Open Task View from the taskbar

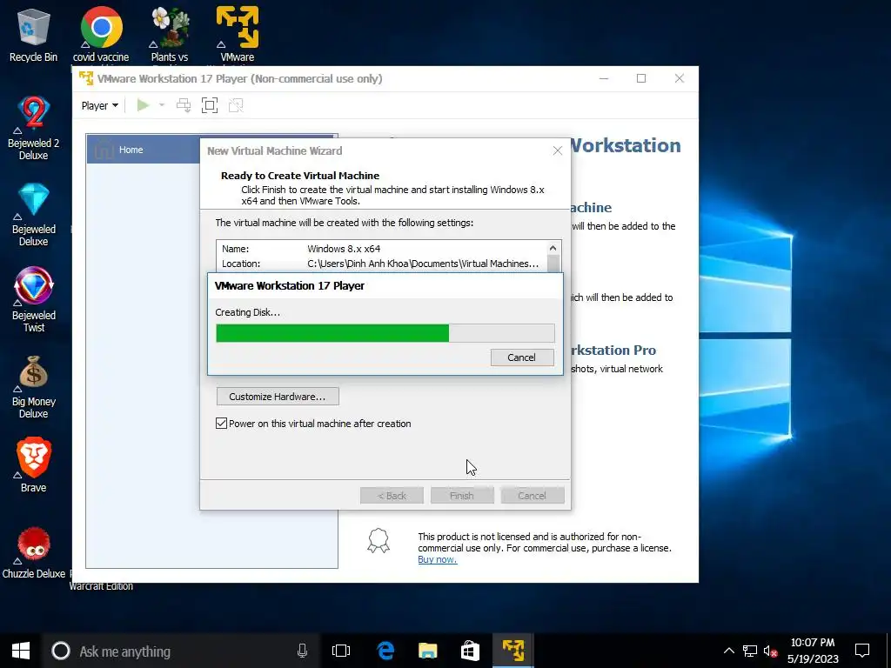(x=341, y=651)
